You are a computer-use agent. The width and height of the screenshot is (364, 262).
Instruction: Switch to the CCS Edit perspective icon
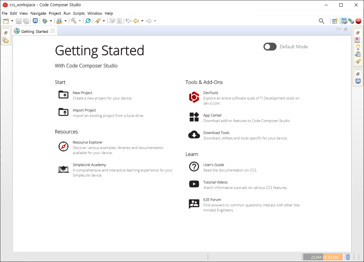344,21
